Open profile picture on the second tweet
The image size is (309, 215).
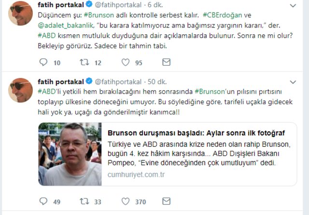click(20, 90)
